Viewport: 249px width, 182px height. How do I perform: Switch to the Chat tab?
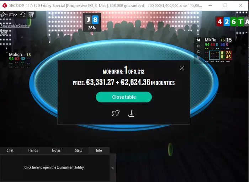coord(10,150)
